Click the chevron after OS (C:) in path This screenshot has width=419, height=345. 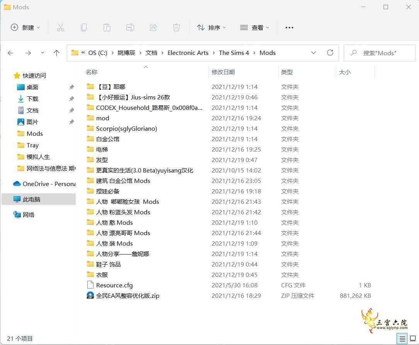point(112,53)
